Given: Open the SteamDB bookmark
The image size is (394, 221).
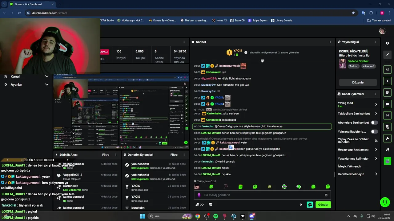Looking at the screenshot, I should tap(237, 21).
